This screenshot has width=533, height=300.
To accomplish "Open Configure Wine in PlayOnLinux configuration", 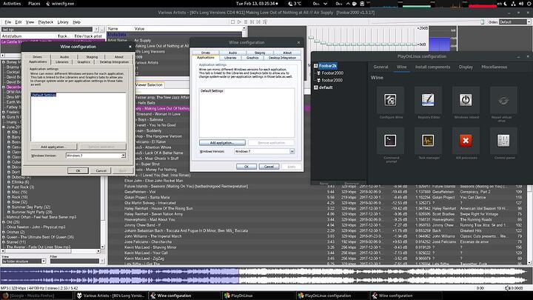I will click(x=390, y=100).
